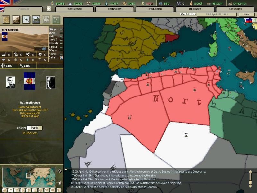
Task: Show land units with the tank icon
Action: (16, 20)
